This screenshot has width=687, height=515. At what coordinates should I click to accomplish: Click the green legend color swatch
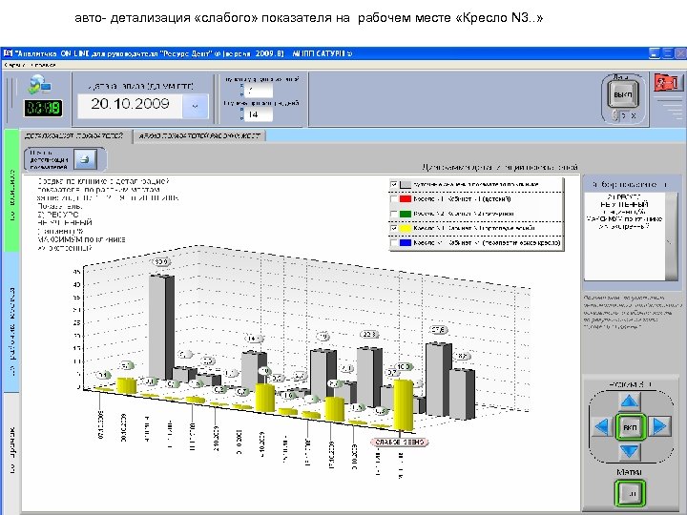[x=406, y=214]
